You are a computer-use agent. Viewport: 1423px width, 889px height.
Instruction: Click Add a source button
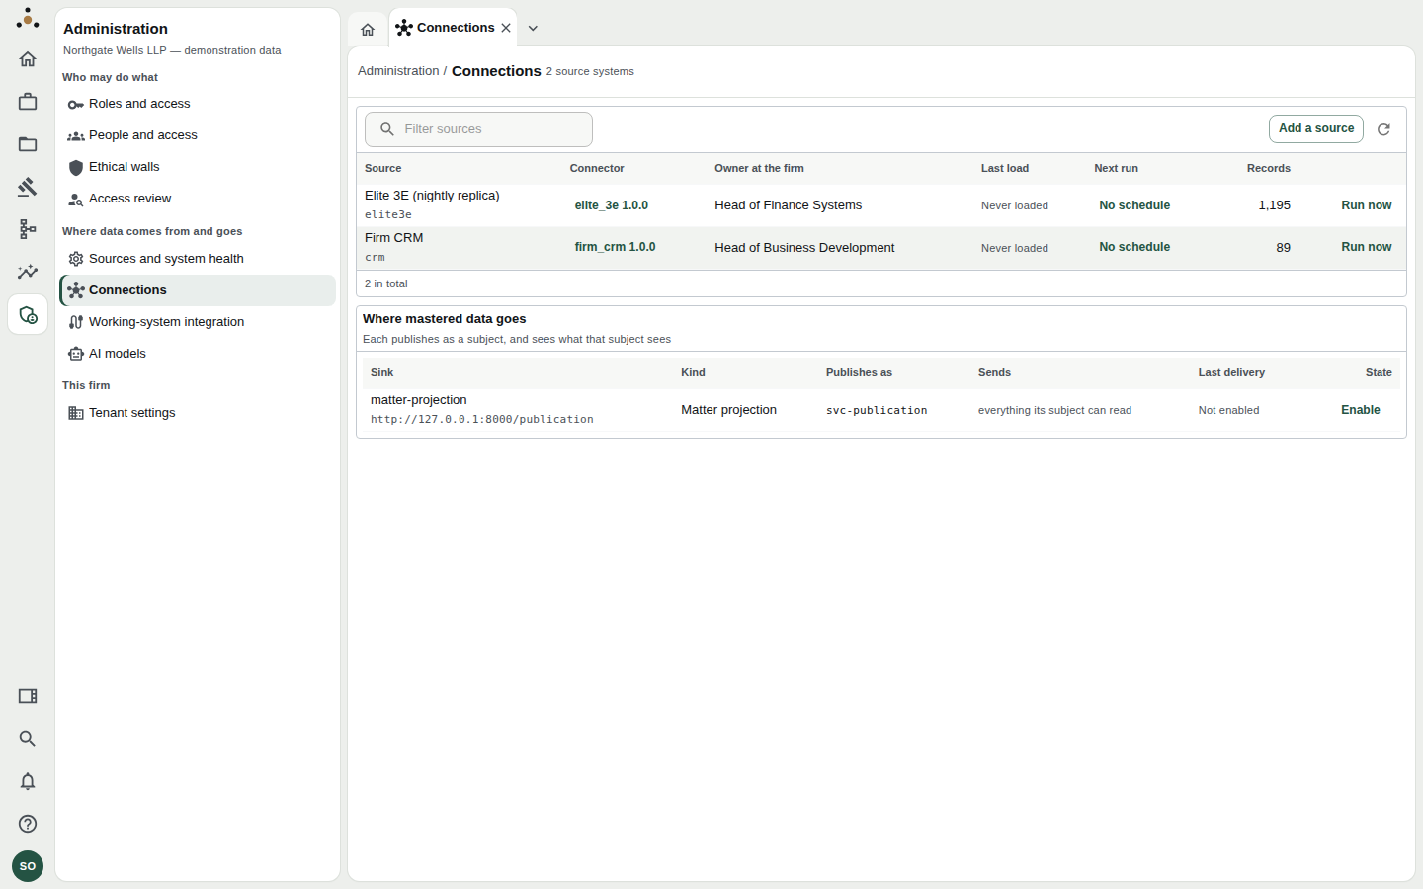[1316, 129]
